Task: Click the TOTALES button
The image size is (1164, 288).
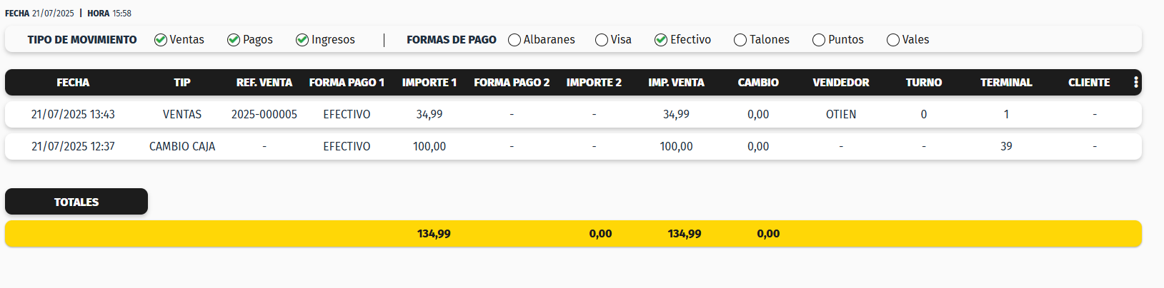Action: tap(76, 202)
